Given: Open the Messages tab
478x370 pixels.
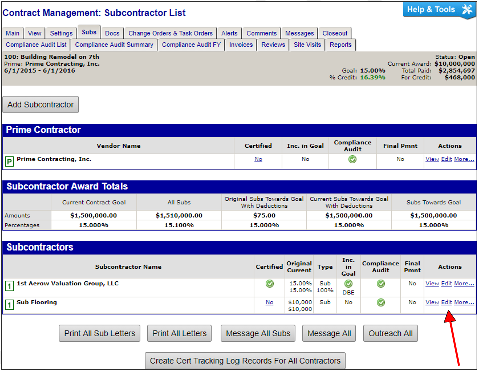Looking at the screenshot, I should (x=299, y=33).
